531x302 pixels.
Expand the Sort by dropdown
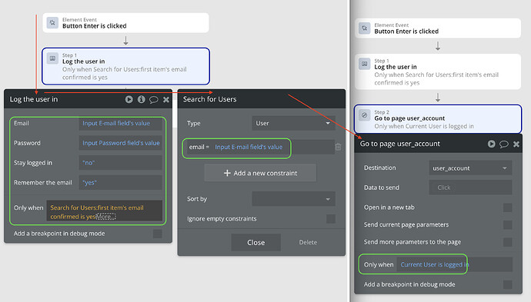click(x=293, y=199)
